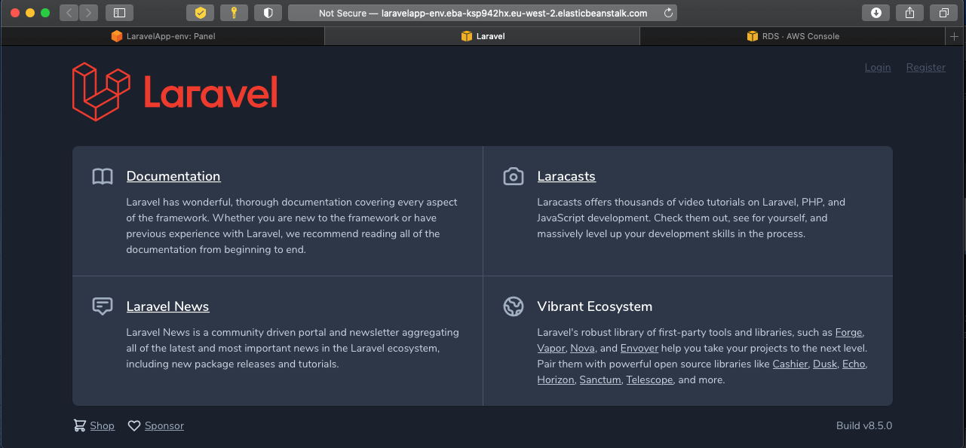Viewport: 966px width, 448px height.
Task: Go back with the back arrow
Action: pos(69,13)
